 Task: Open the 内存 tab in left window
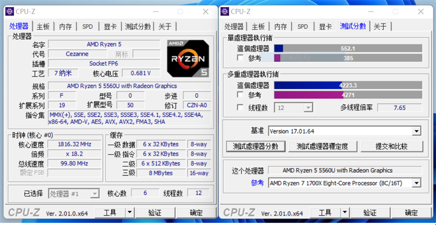65,27
